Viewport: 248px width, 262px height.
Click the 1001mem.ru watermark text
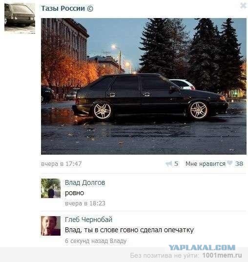coord(222,255)
